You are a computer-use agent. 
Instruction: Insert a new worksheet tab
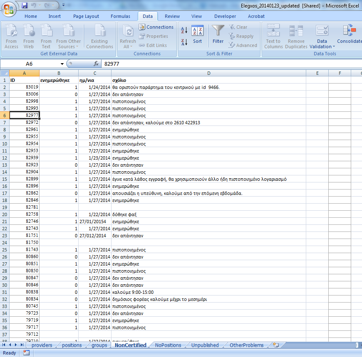[276, 345]
